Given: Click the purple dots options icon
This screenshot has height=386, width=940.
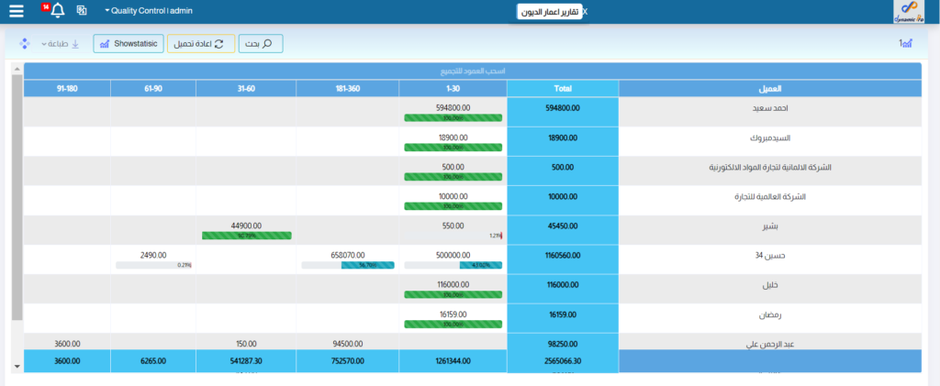Looking at the screenshot, I should [25, 43].
